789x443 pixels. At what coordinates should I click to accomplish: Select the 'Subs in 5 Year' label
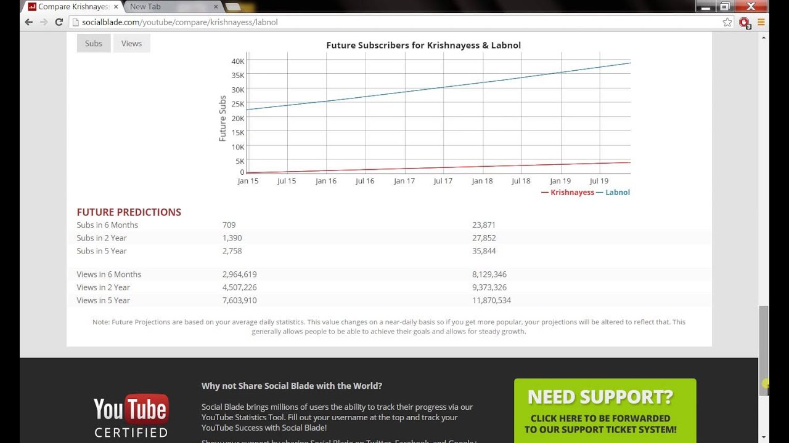click(102, 251)
